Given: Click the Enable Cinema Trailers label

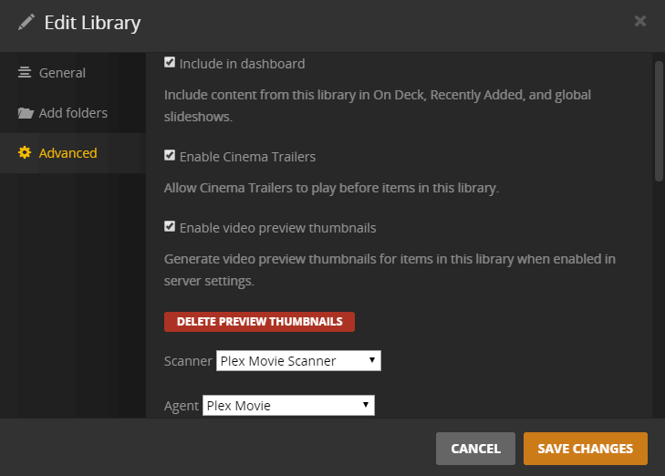Looking at the screenshot, I should [247, 157].
